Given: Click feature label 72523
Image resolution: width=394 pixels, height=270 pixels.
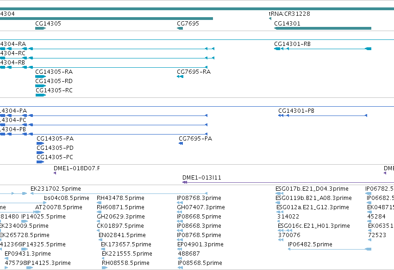Looking at the screenshot, I should (377, 236).
